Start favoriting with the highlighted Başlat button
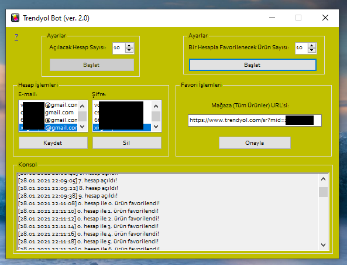Viewport: 347px width, 265px height. tap(253, 65)
